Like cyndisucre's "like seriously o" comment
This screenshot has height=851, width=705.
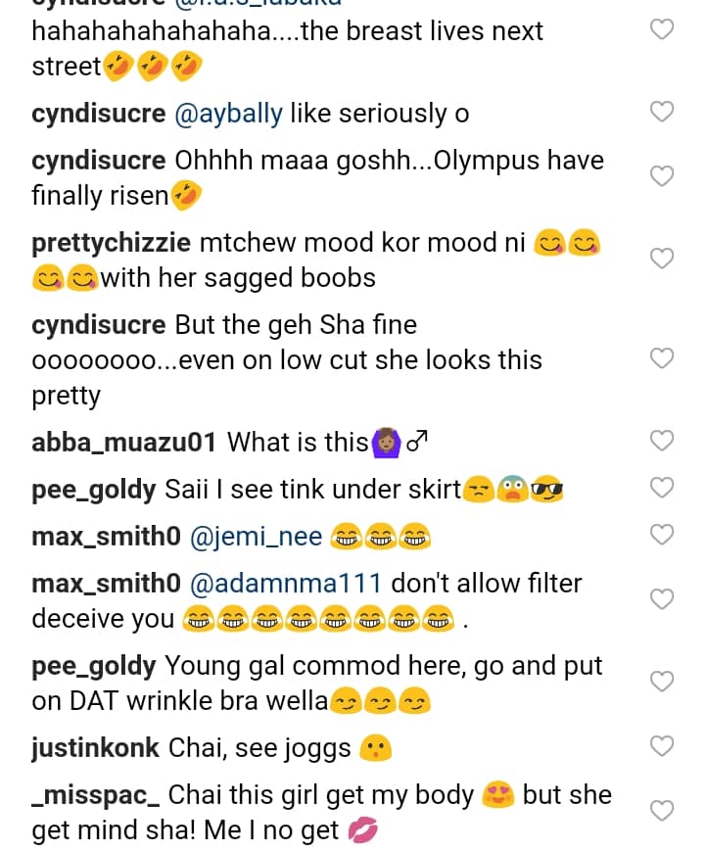pyautogui.click(x=663, y=112)
